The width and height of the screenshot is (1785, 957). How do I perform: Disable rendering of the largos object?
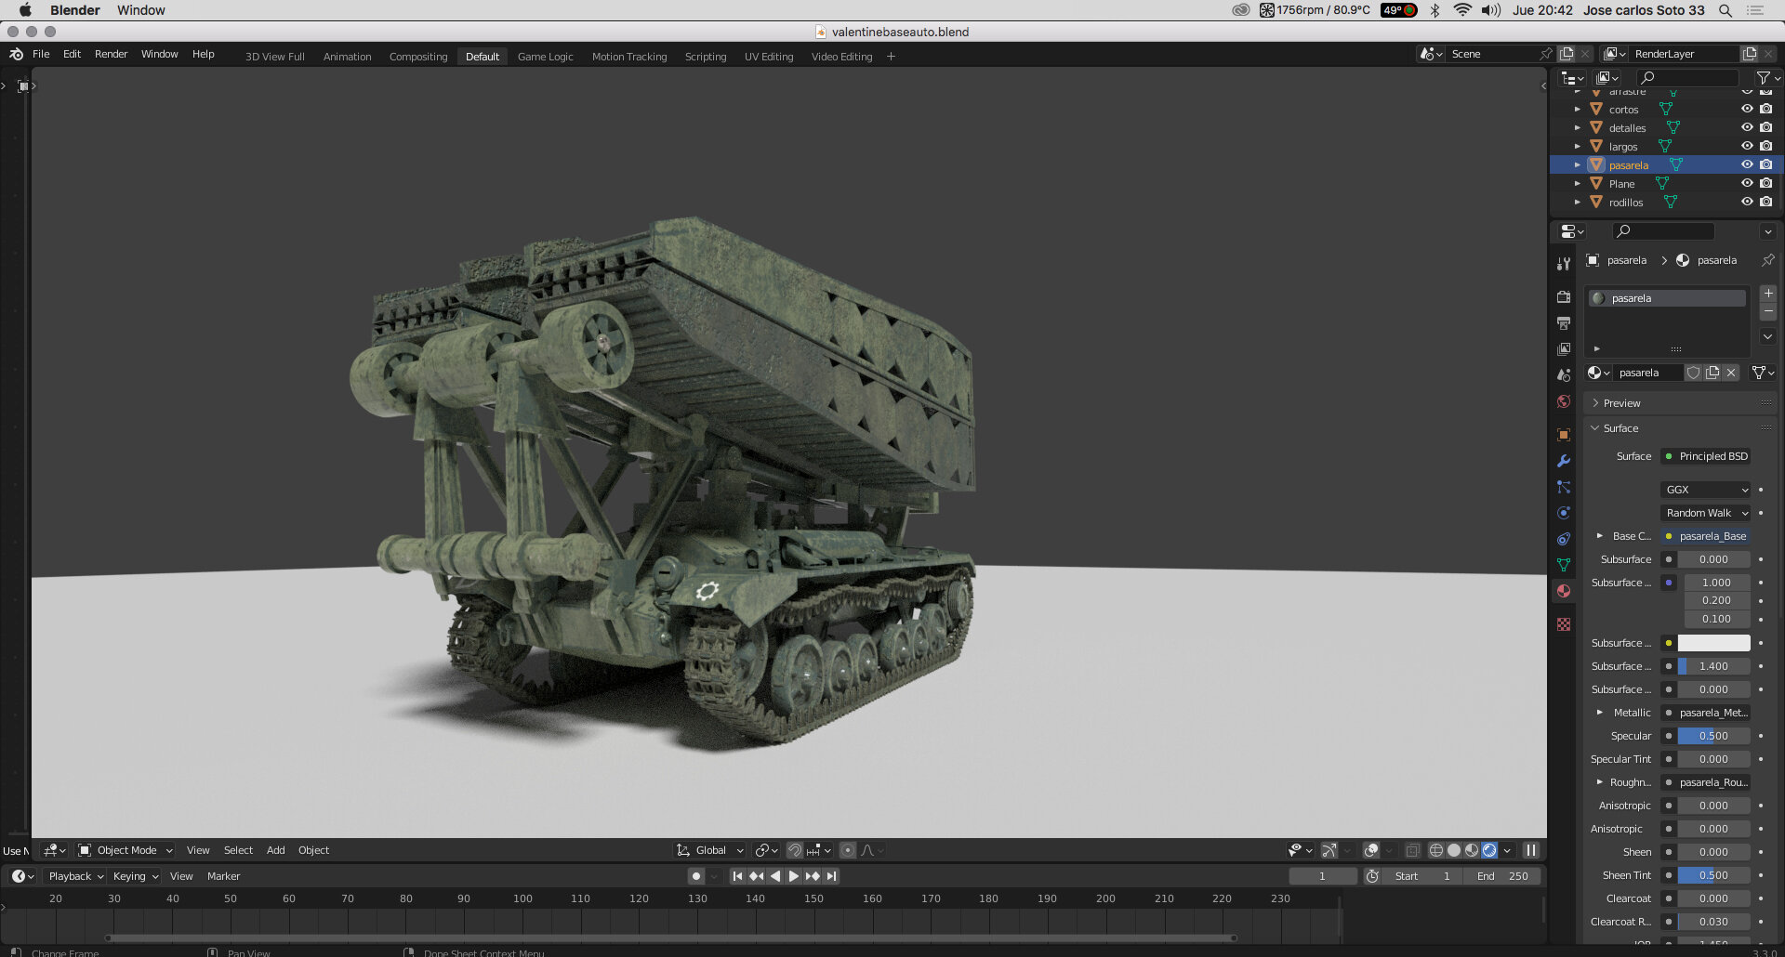(1766, 146)
